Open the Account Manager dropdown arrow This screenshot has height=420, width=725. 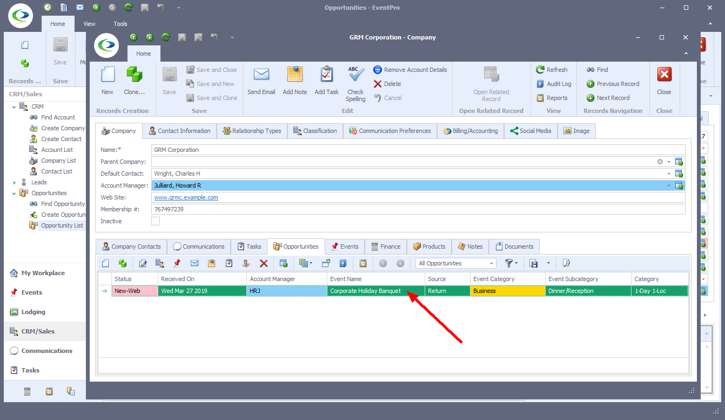[669, 186]
